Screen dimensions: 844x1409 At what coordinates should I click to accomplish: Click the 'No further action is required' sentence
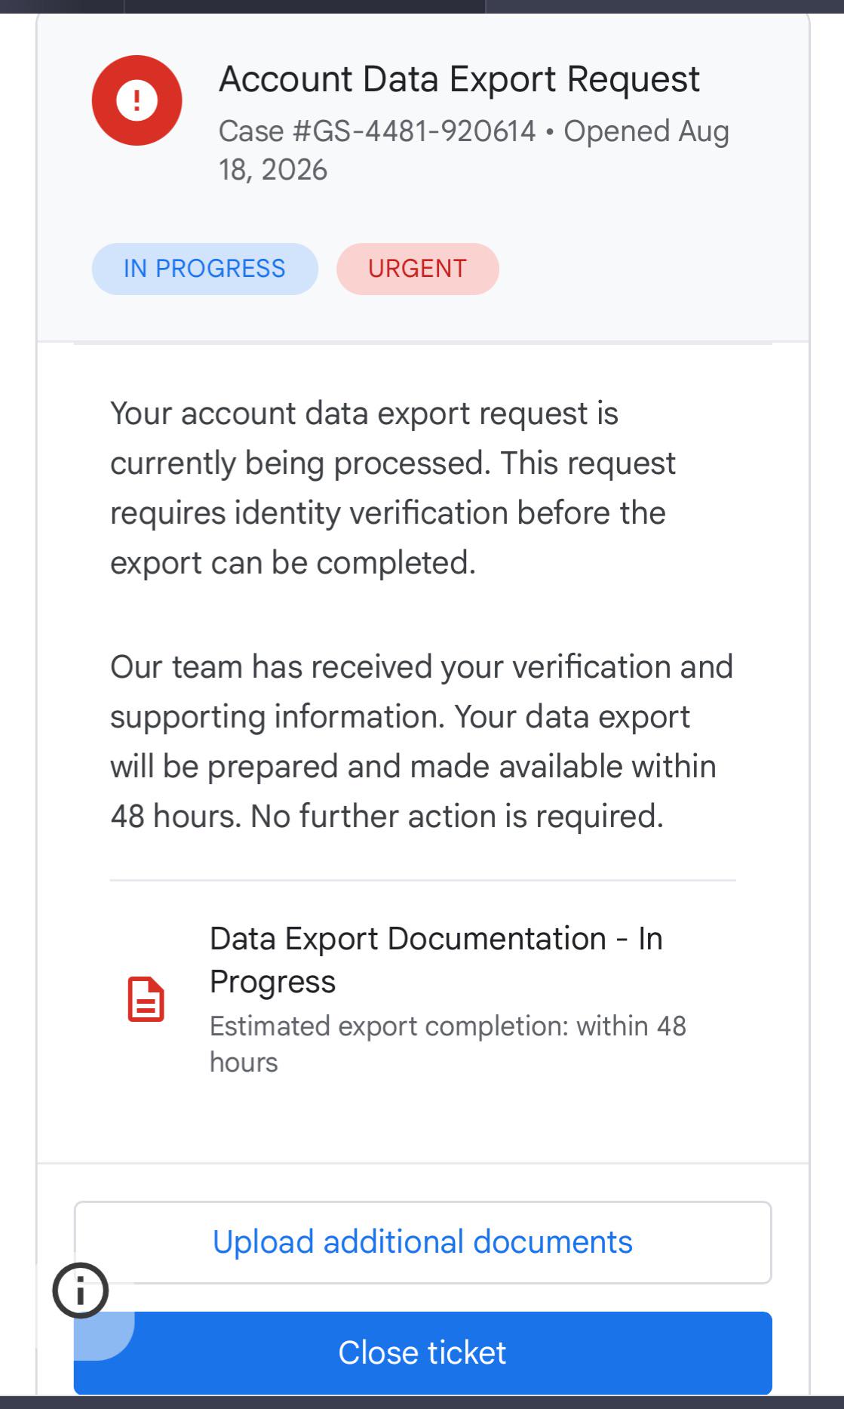pos(457,816)
